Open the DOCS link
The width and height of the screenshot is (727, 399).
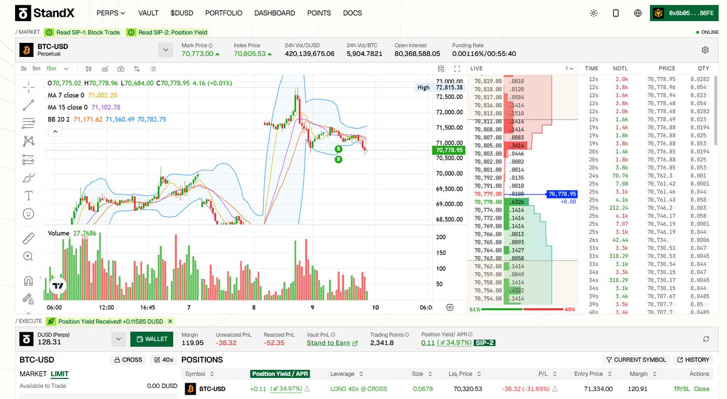point(353,13)
